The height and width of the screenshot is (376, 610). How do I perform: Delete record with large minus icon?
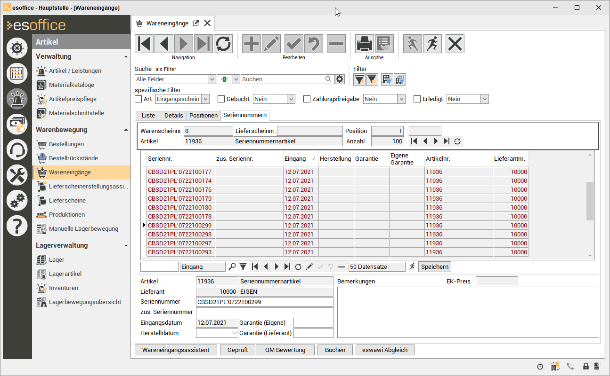[x=336, y=44]
